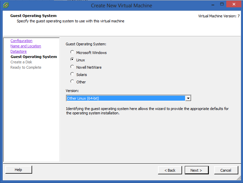Minimize the Create New Virtual Machine window
Viewport: 243px width, 183px height.
[213, 5]
